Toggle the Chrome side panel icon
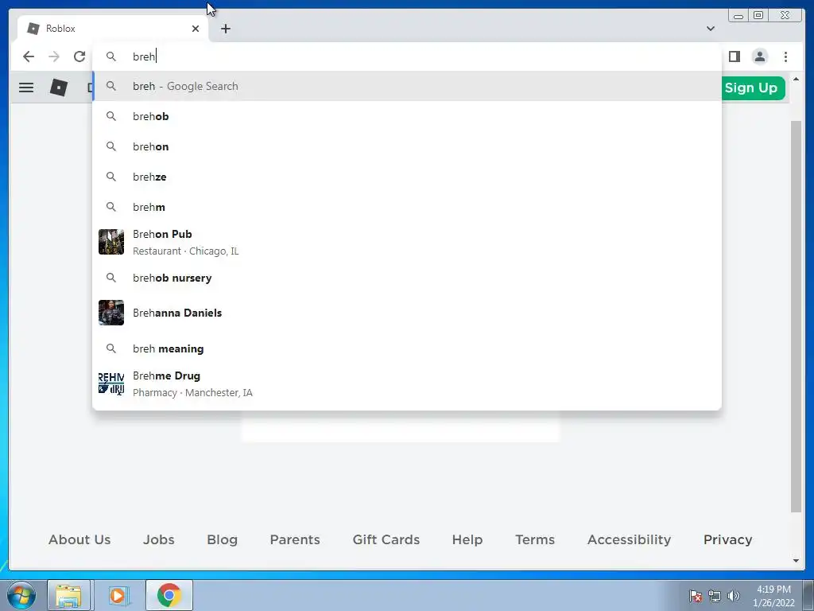 (734, 56)
